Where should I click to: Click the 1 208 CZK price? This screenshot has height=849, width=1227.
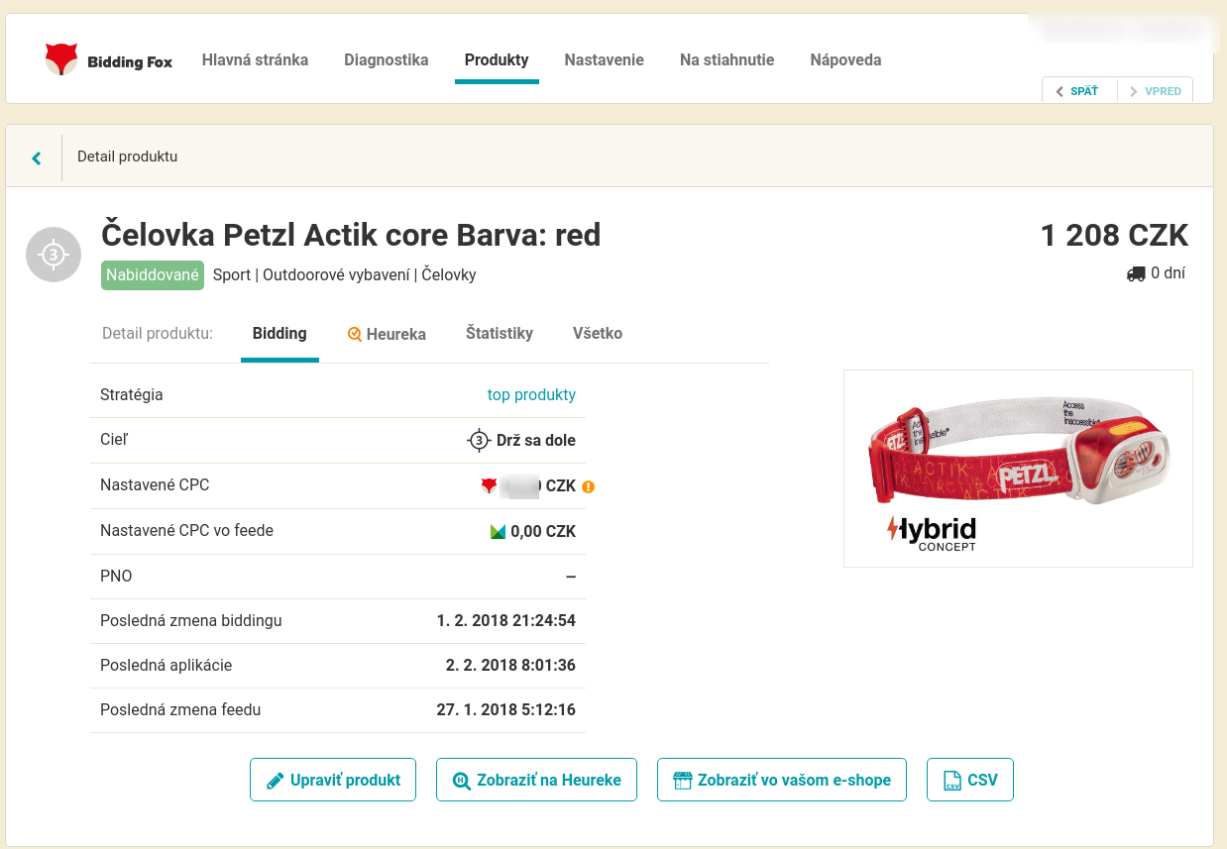pos(1114,236)
